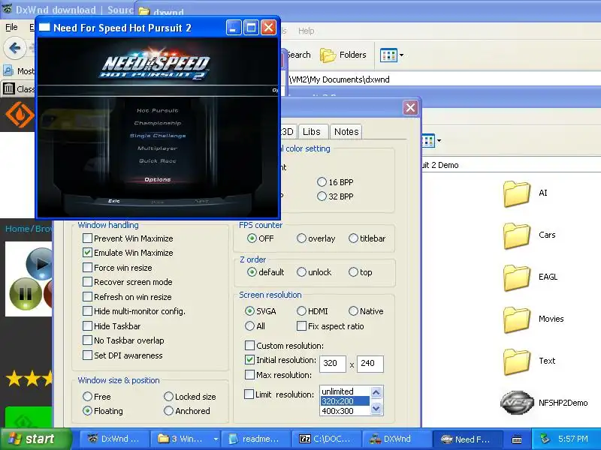Screen dimensions: 601x450
Task: Click limit resolution list up arrow
Action: click(376, 392)
